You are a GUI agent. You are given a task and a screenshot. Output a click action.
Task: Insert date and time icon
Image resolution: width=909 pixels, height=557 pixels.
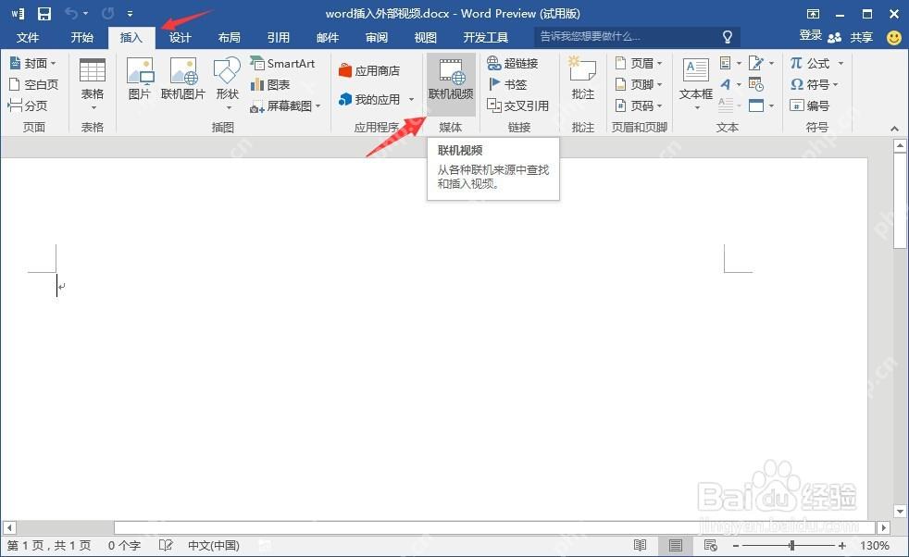756,84
